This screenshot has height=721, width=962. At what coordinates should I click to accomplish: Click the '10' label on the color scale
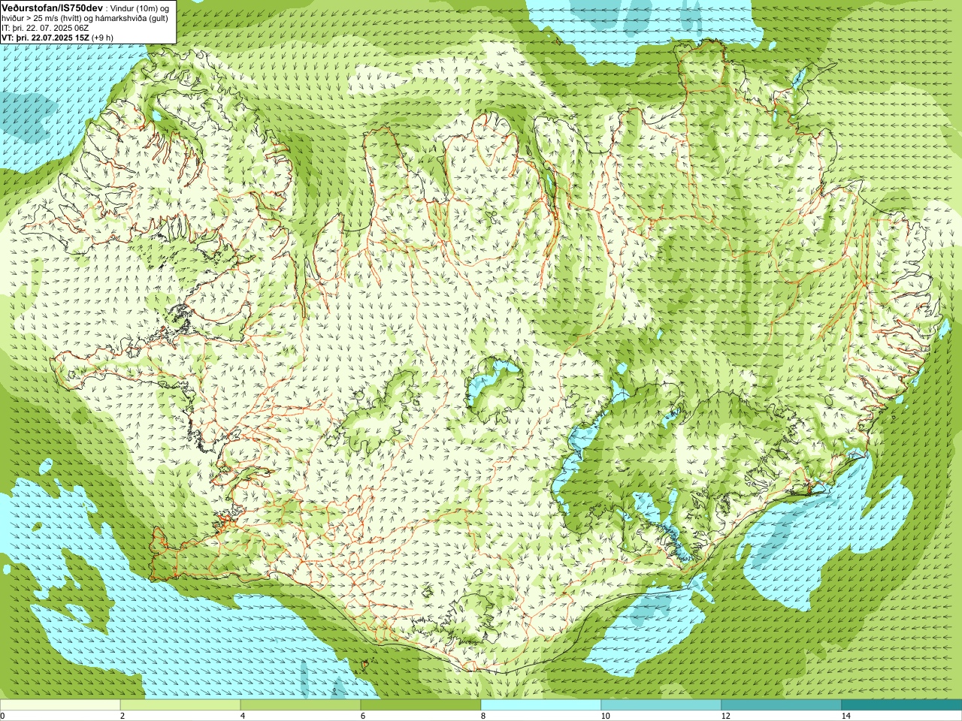click(604, 716)
